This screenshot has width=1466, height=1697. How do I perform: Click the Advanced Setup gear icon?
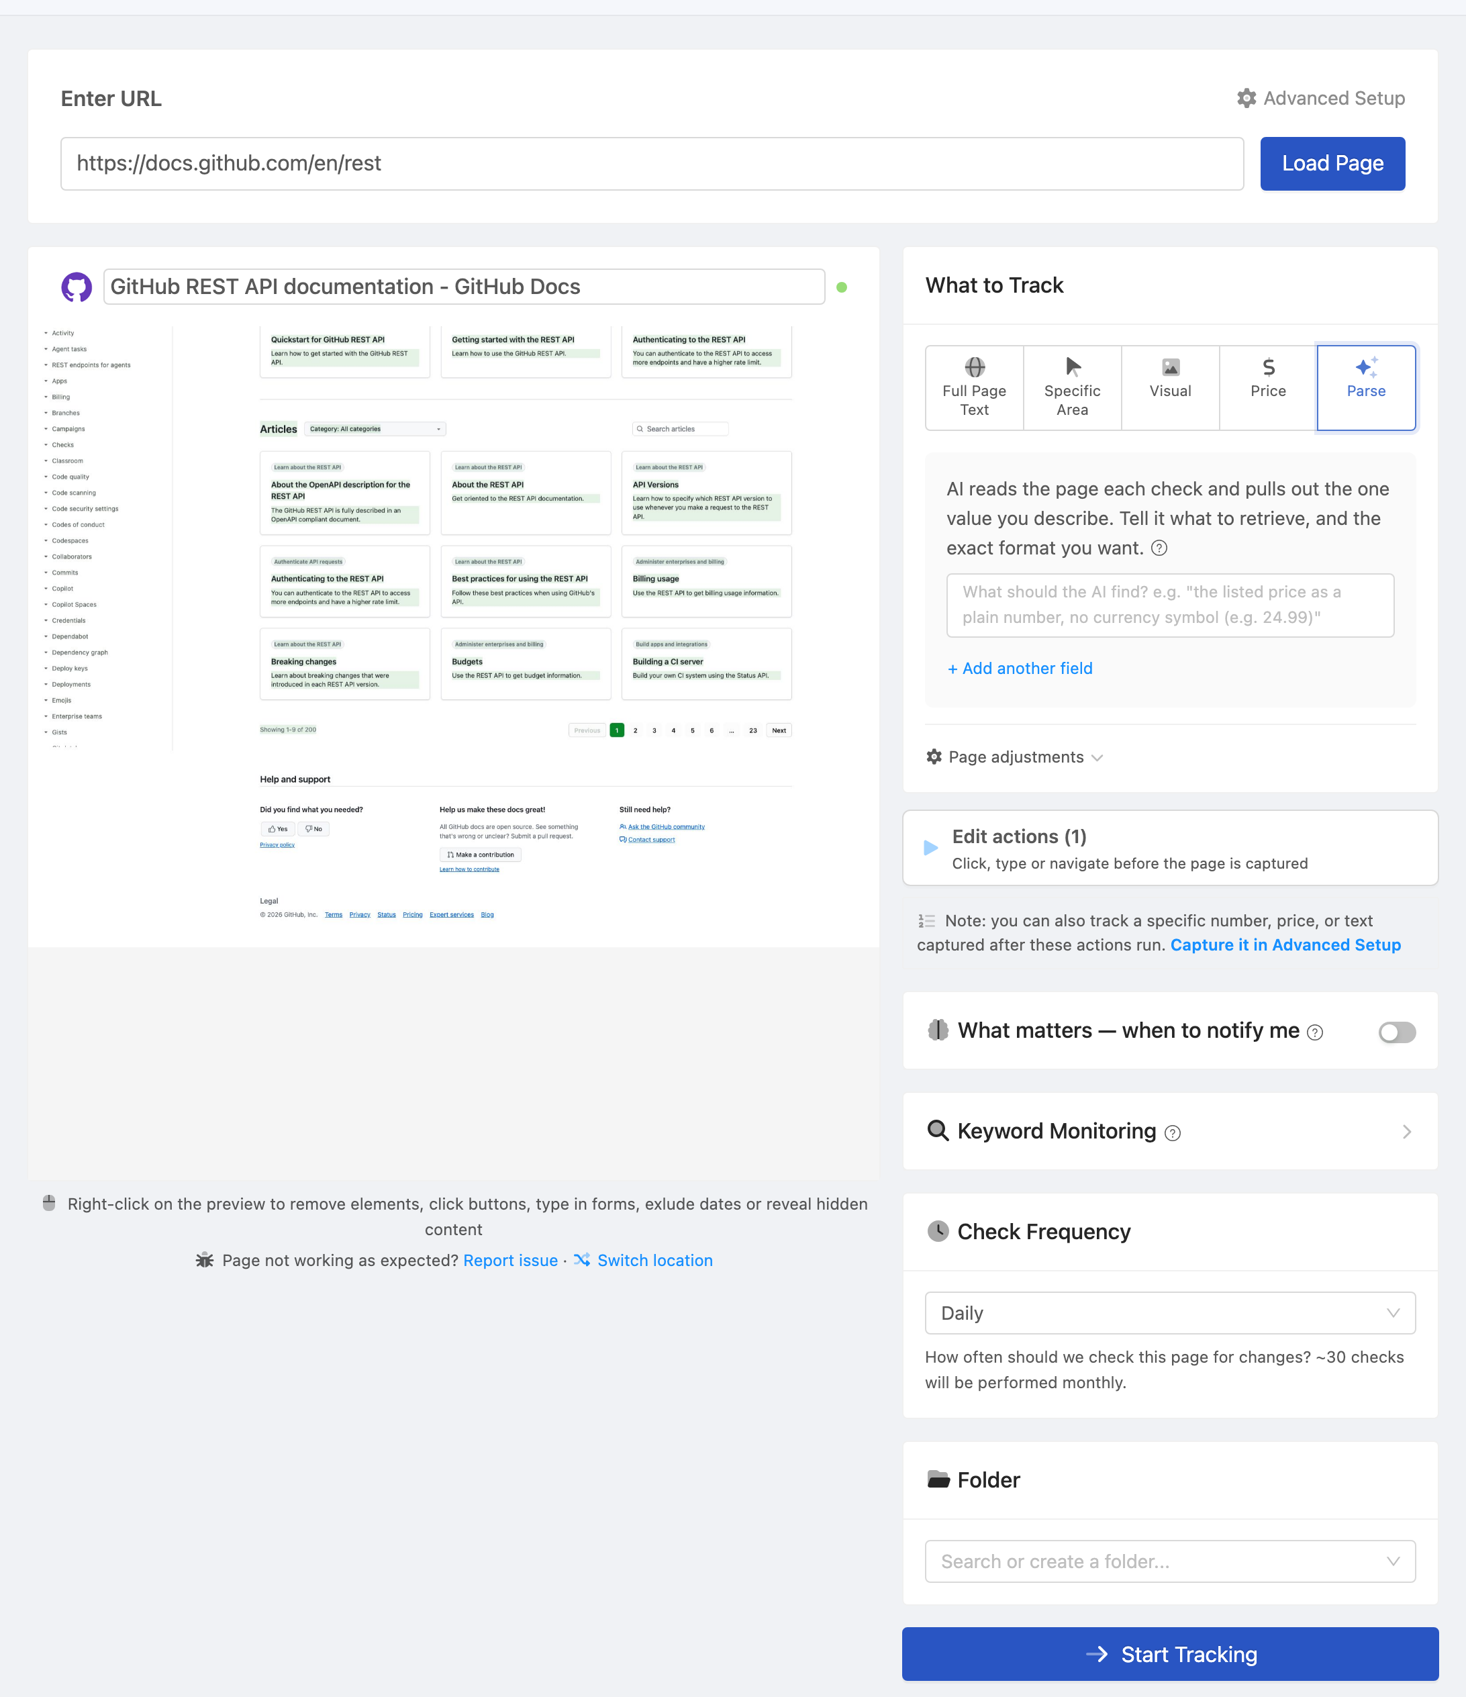click(x=1246, y=98)
